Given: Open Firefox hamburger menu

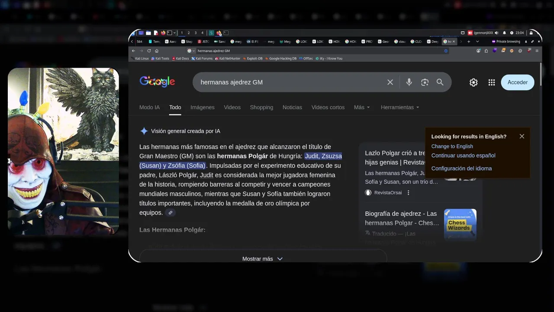Looking at the screenshot, I should [537, 51].
